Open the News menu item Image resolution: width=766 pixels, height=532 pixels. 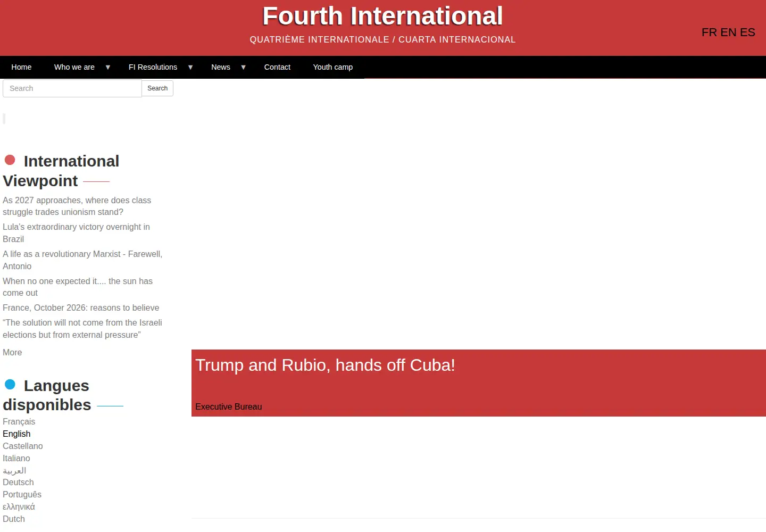pos(221,67)
